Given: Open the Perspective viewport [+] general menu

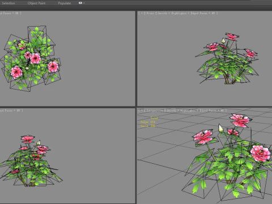Looking at the screenshot, I should [x=141, y=110].
